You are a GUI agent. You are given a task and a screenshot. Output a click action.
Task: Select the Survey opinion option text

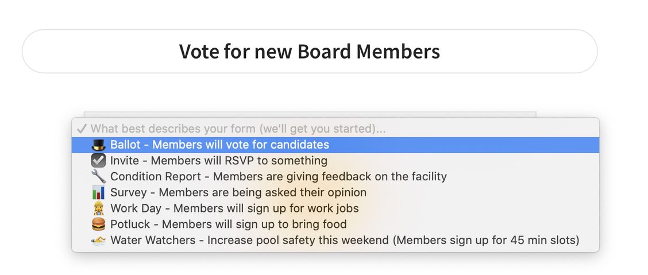(238, 192)
